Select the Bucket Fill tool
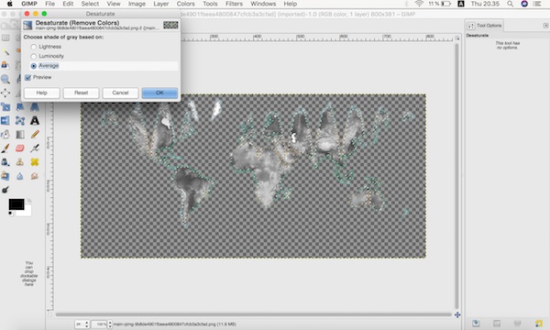This screenshot has width=550, height=330. coord(5,135)
